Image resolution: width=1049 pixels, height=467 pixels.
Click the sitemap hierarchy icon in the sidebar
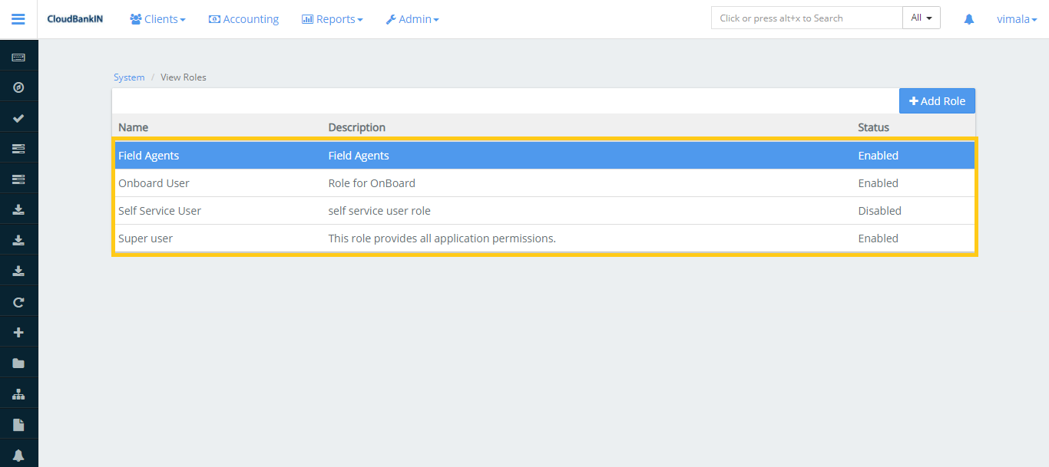coord(18,394)
